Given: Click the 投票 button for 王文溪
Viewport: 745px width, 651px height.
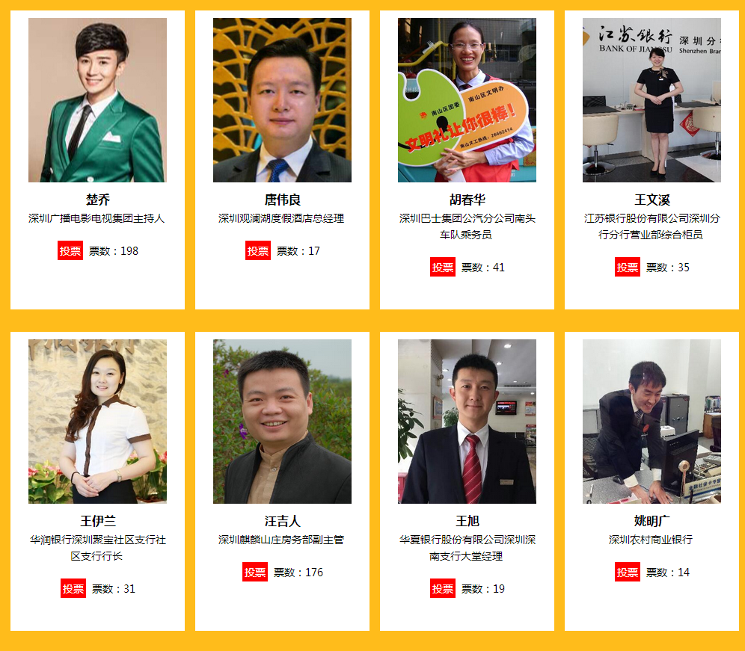Looking at the screenshot, I should click(x=628, y=268).
